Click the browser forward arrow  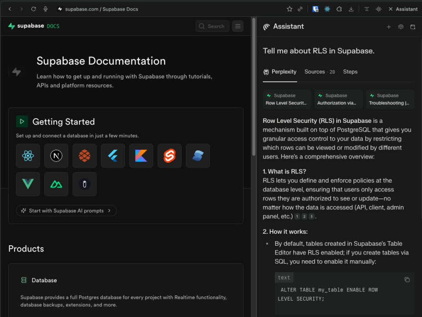point(22,9)
